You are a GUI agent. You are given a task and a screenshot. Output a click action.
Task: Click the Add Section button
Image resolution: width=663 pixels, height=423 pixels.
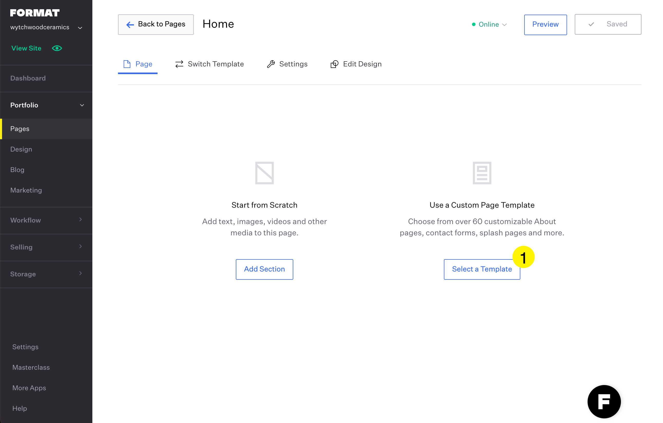click(264, 269)
